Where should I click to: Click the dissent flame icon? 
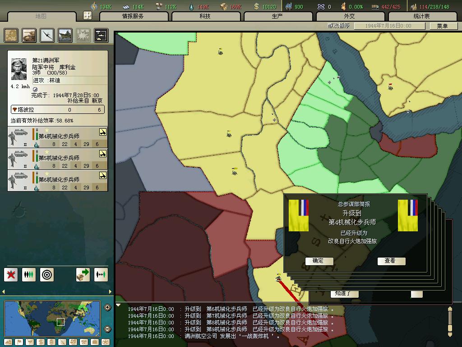pyautogui.click(x=343, y=6)
